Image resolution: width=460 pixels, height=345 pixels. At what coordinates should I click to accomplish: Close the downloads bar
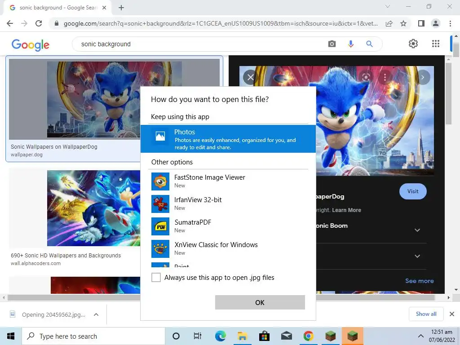click(452, 314)
